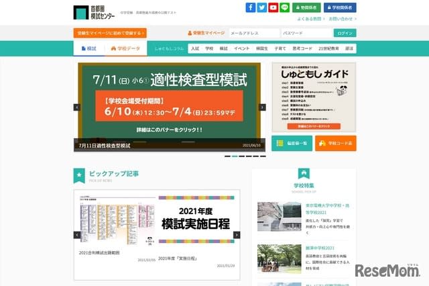Open the Twitter icon link
Image resolution: width=429 pixels, height=286 pixels.
262,7
